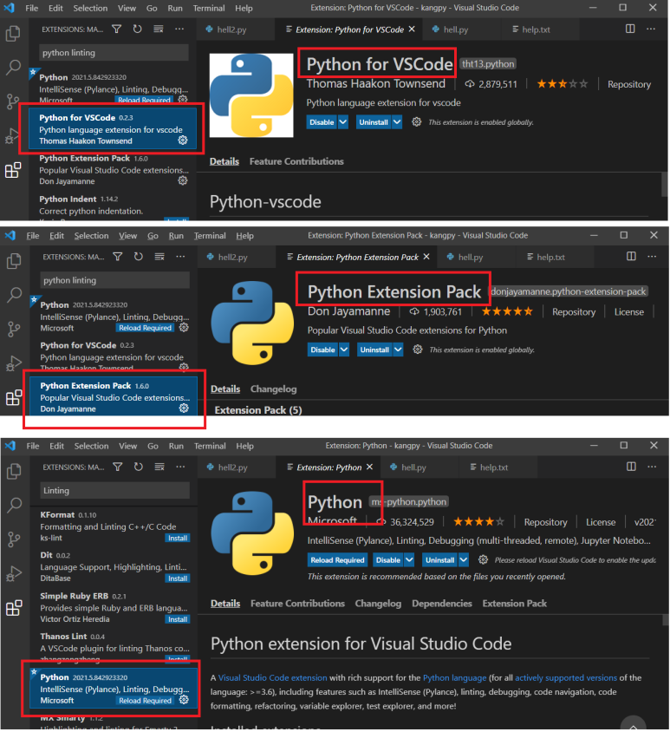Open Explorer icon in top window activity bar

(x=13, y=33)
